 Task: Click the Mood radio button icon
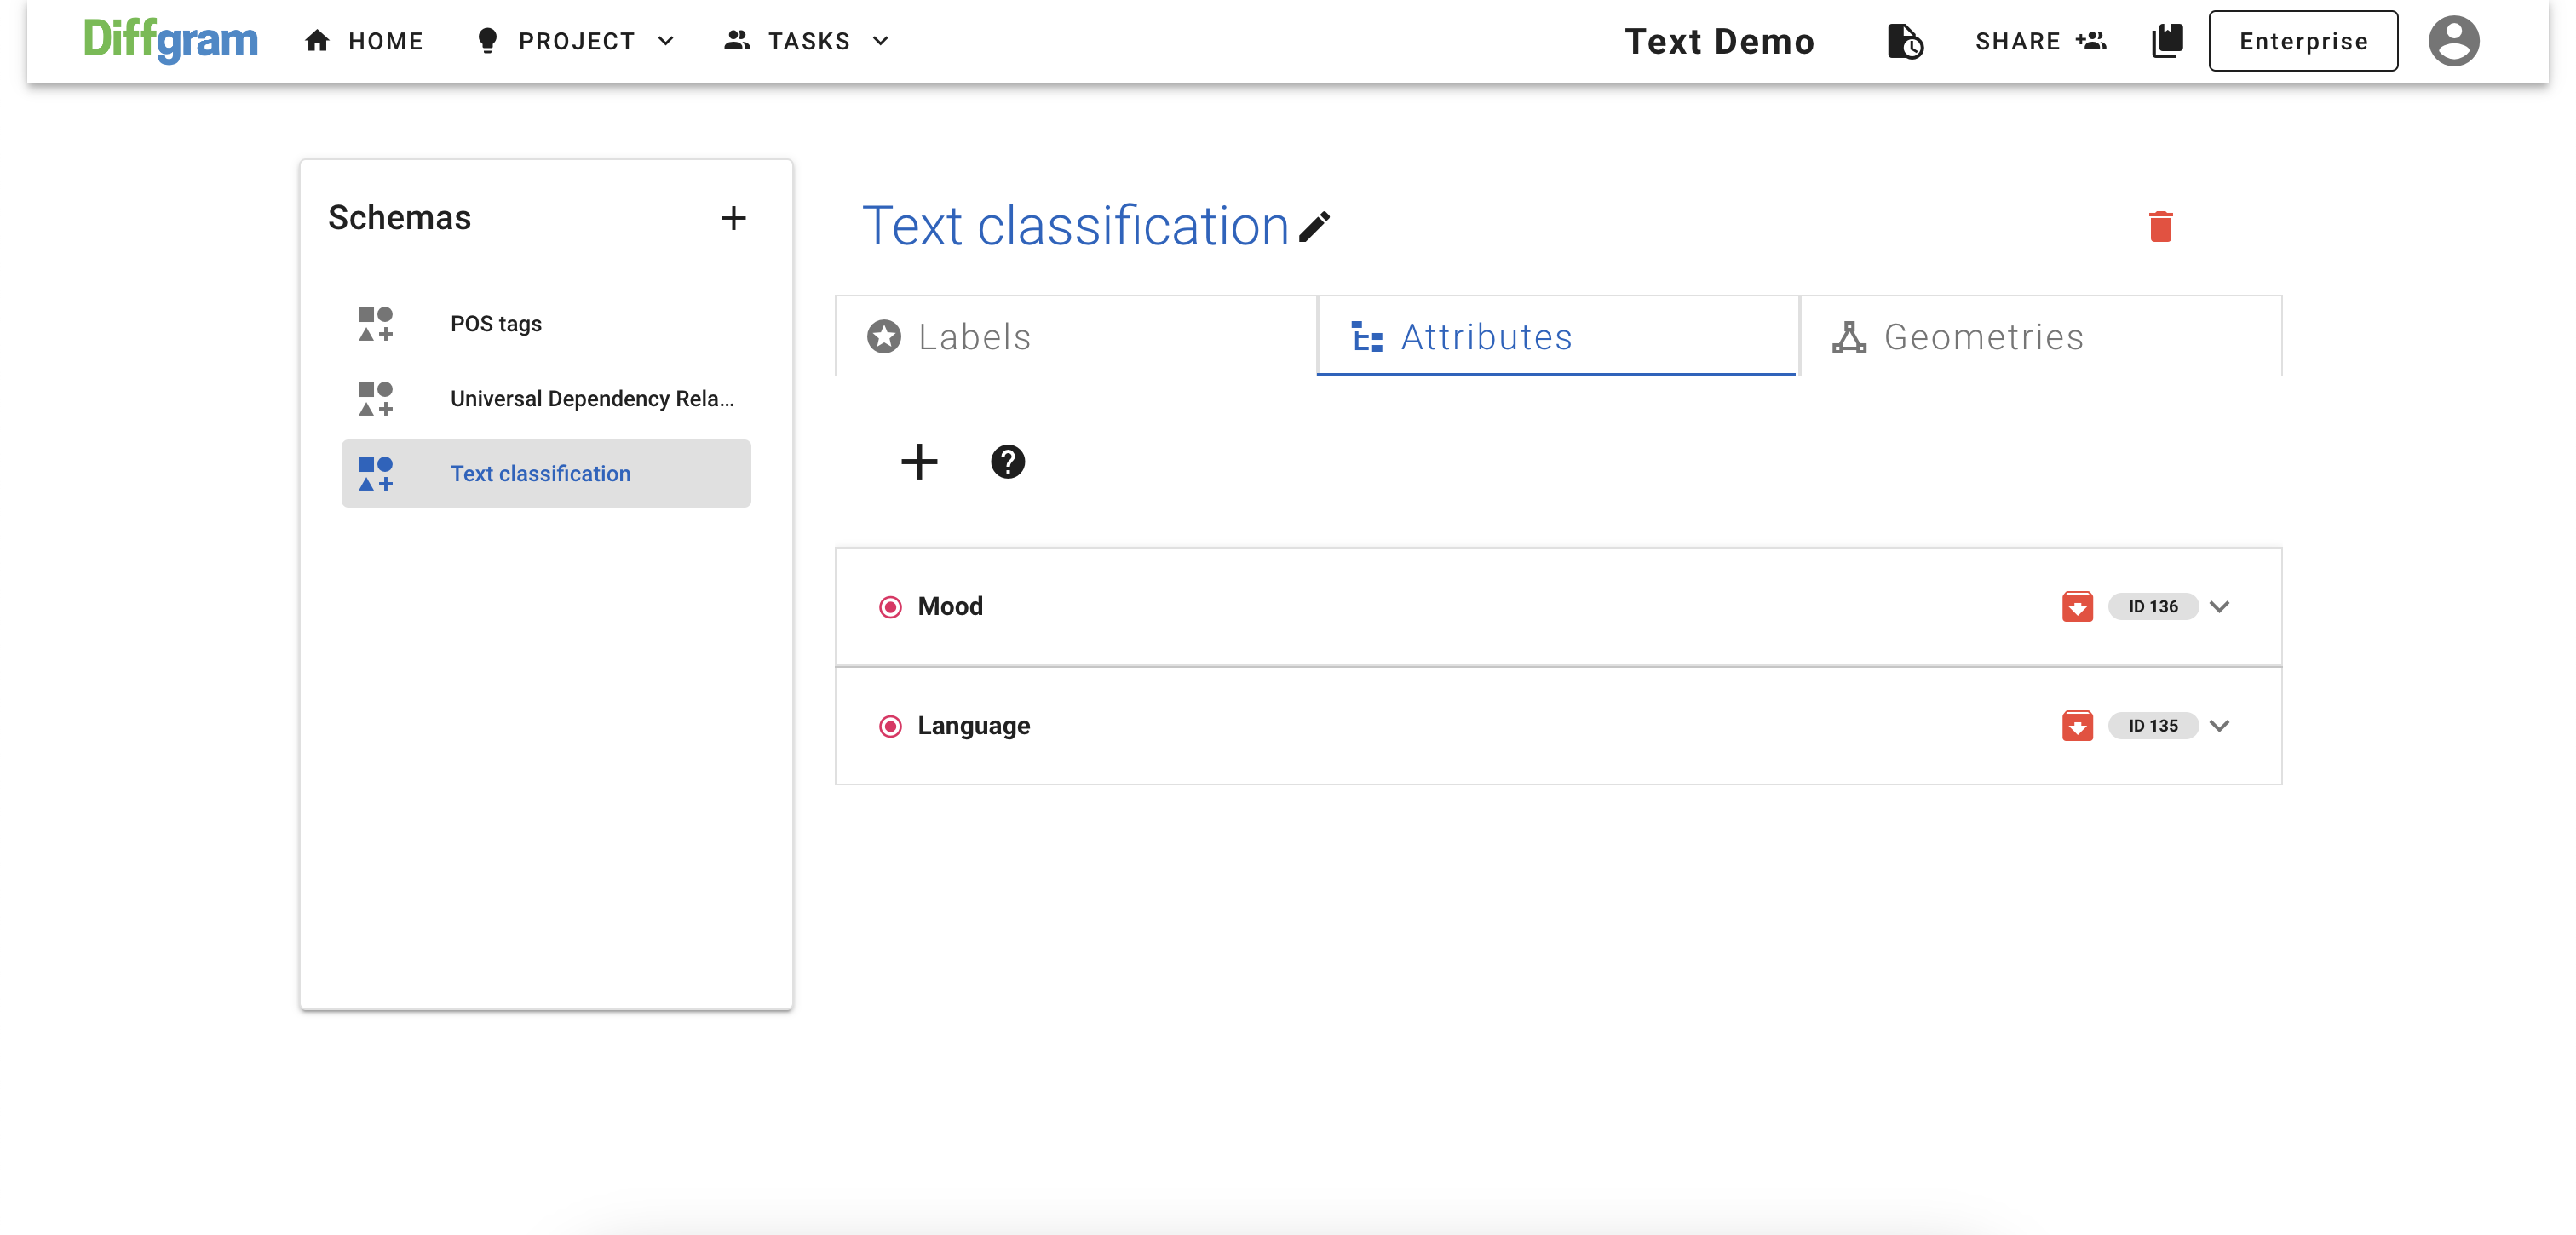coord(889,607)
